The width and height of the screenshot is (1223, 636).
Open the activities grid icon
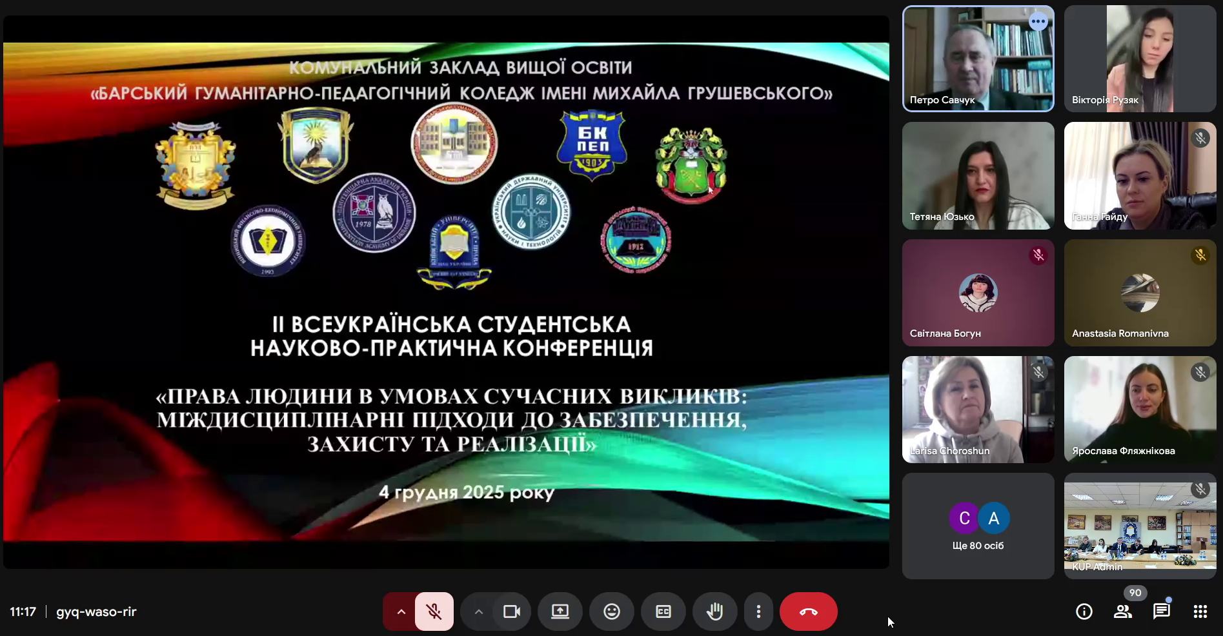point(1200,611)
